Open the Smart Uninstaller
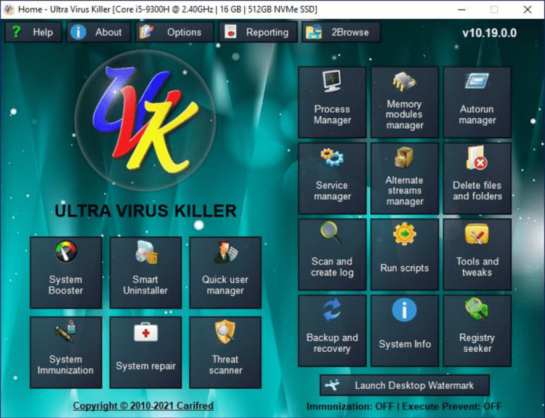Screen dimensions: 545x418 (x=145, y=273)
